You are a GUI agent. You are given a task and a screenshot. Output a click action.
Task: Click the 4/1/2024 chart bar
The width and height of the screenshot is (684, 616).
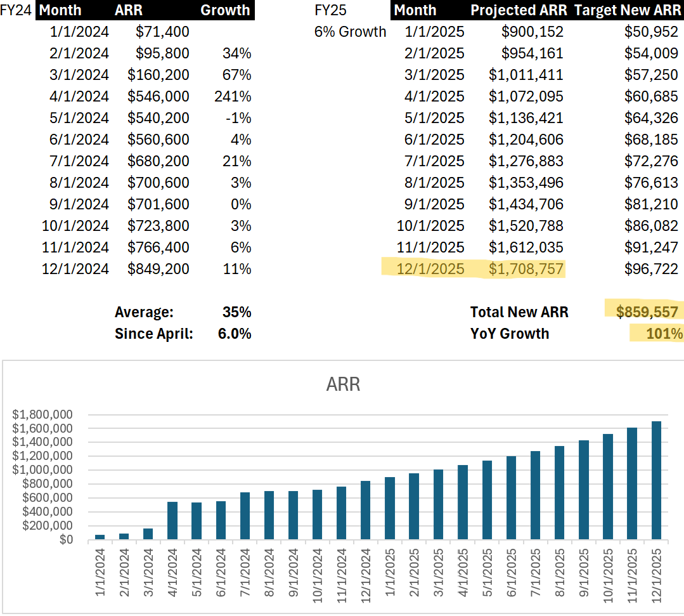(172, 520)
